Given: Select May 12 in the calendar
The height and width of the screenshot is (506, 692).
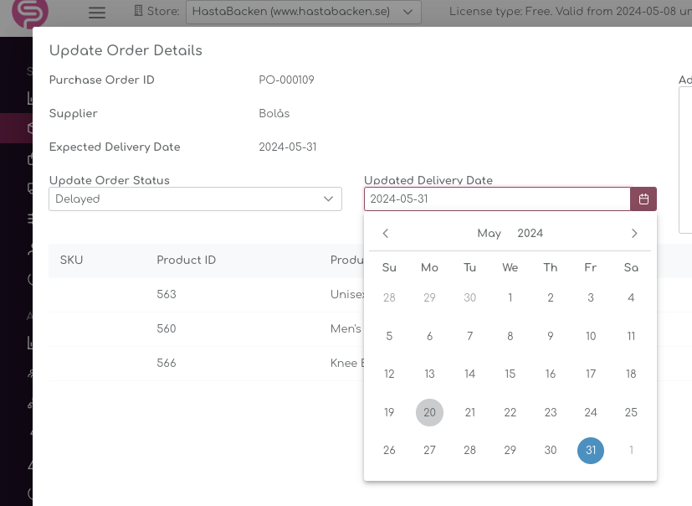Looking at the screenshot, I should point(389,374).
